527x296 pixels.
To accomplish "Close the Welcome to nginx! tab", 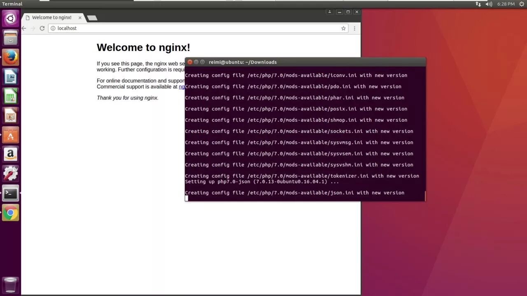I will (80, 18).
